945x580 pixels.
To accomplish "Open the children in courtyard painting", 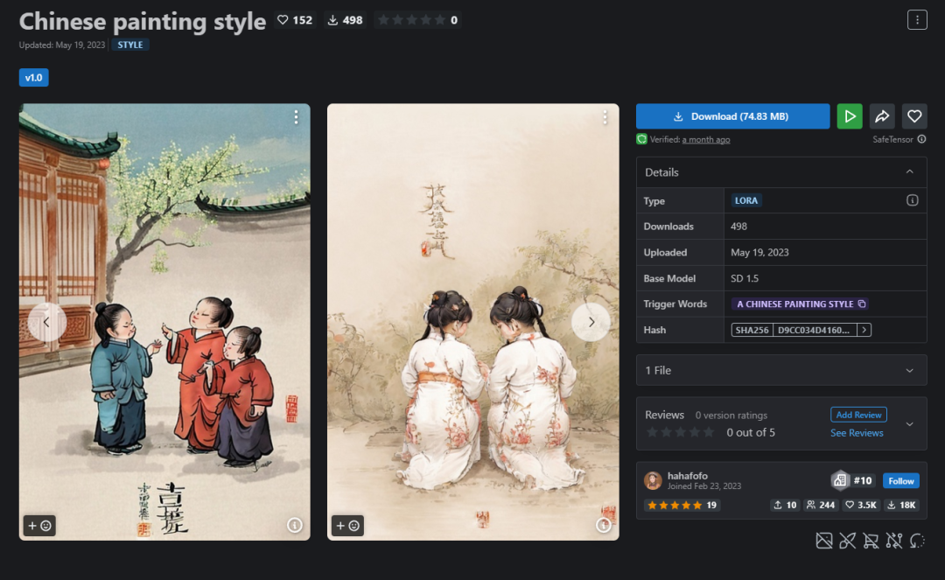I will tap(164, 322).
